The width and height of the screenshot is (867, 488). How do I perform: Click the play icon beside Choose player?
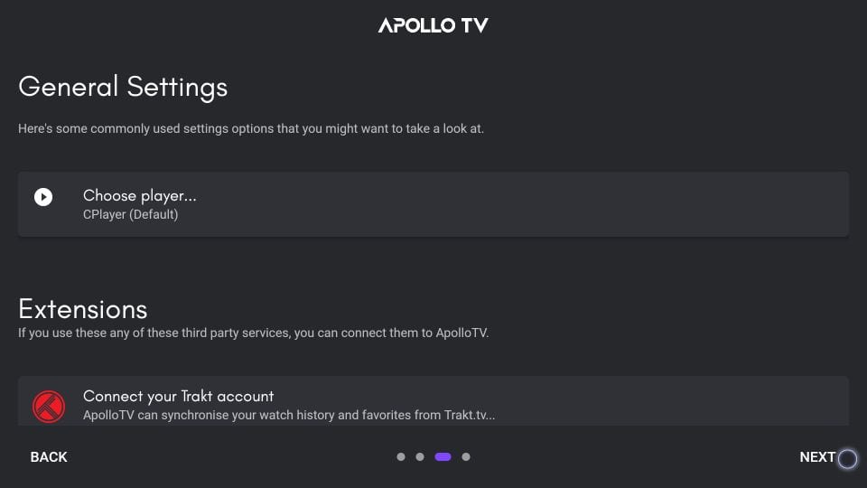(43, 197)
